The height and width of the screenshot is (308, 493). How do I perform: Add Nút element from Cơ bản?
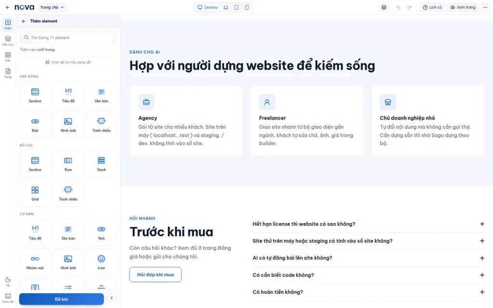point(101,233)
